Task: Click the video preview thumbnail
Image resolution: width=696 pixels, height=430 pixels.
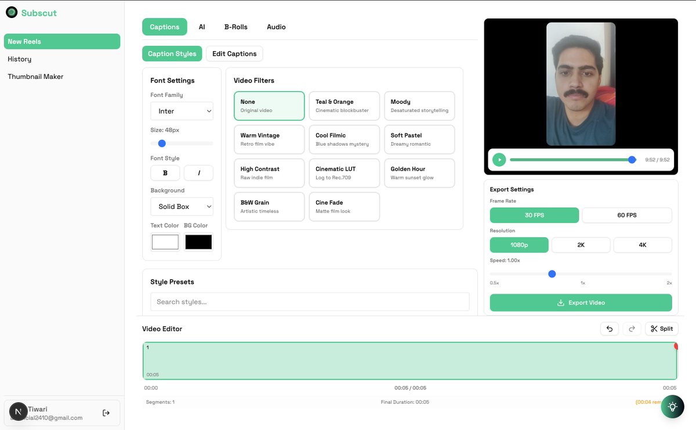Action: point(581,84)
